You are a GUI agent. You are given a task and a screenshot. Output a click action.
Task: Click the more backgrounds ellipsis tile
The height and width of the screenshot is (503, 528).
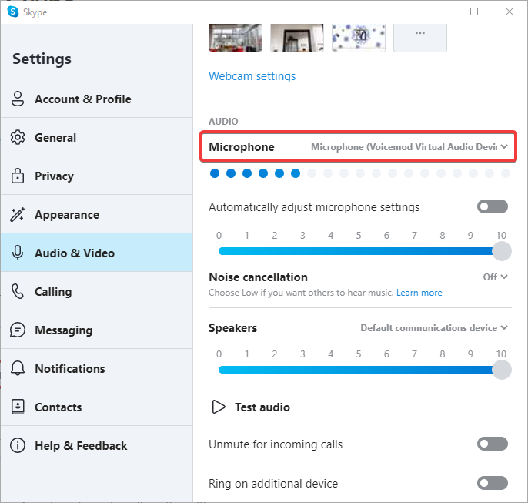[420, 38]
